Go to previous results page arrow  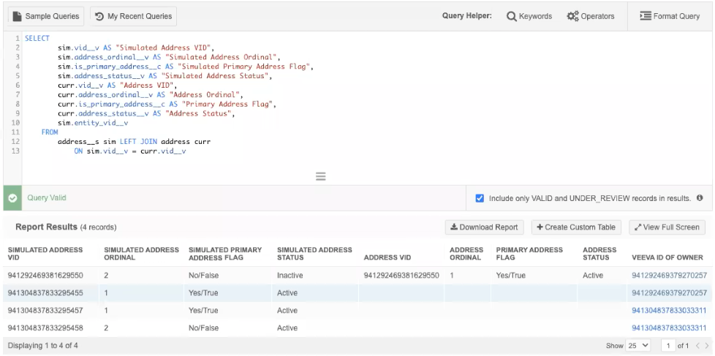pos(697,345)
